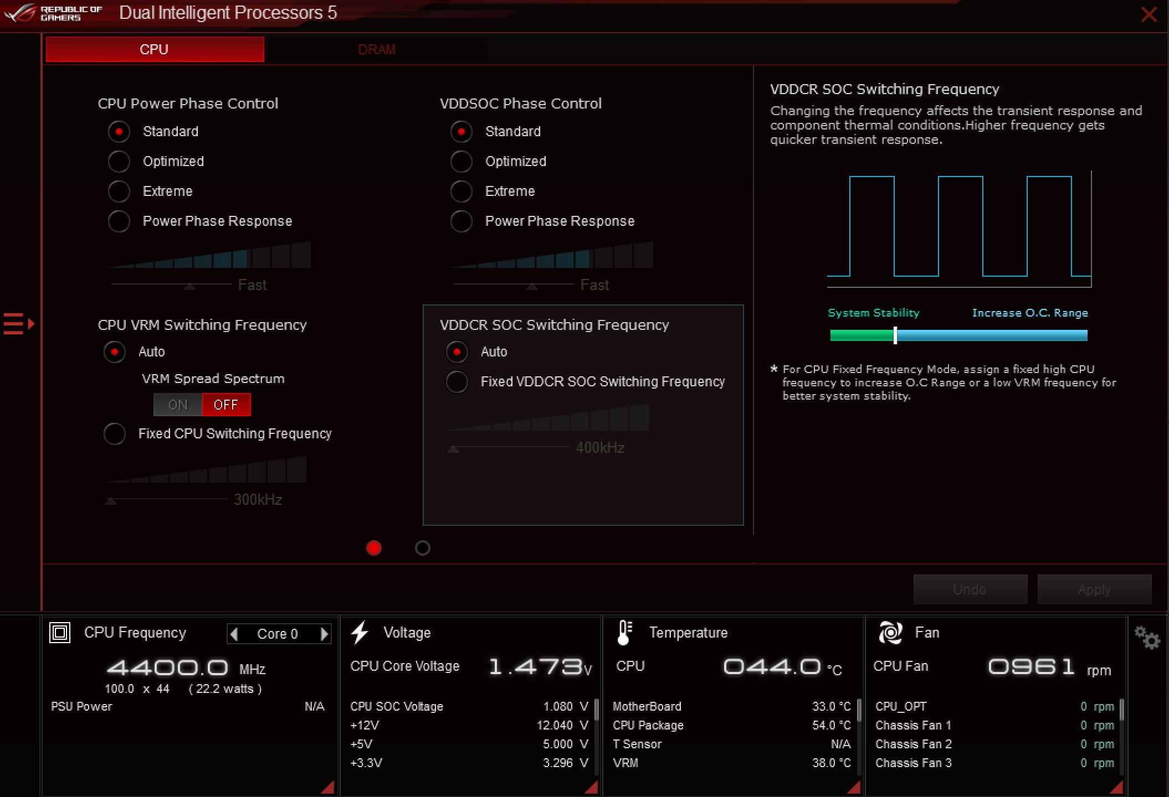Select Optimized VDDSOC Phase Control
The image size is (1169, 797).
tap(462, 162)
